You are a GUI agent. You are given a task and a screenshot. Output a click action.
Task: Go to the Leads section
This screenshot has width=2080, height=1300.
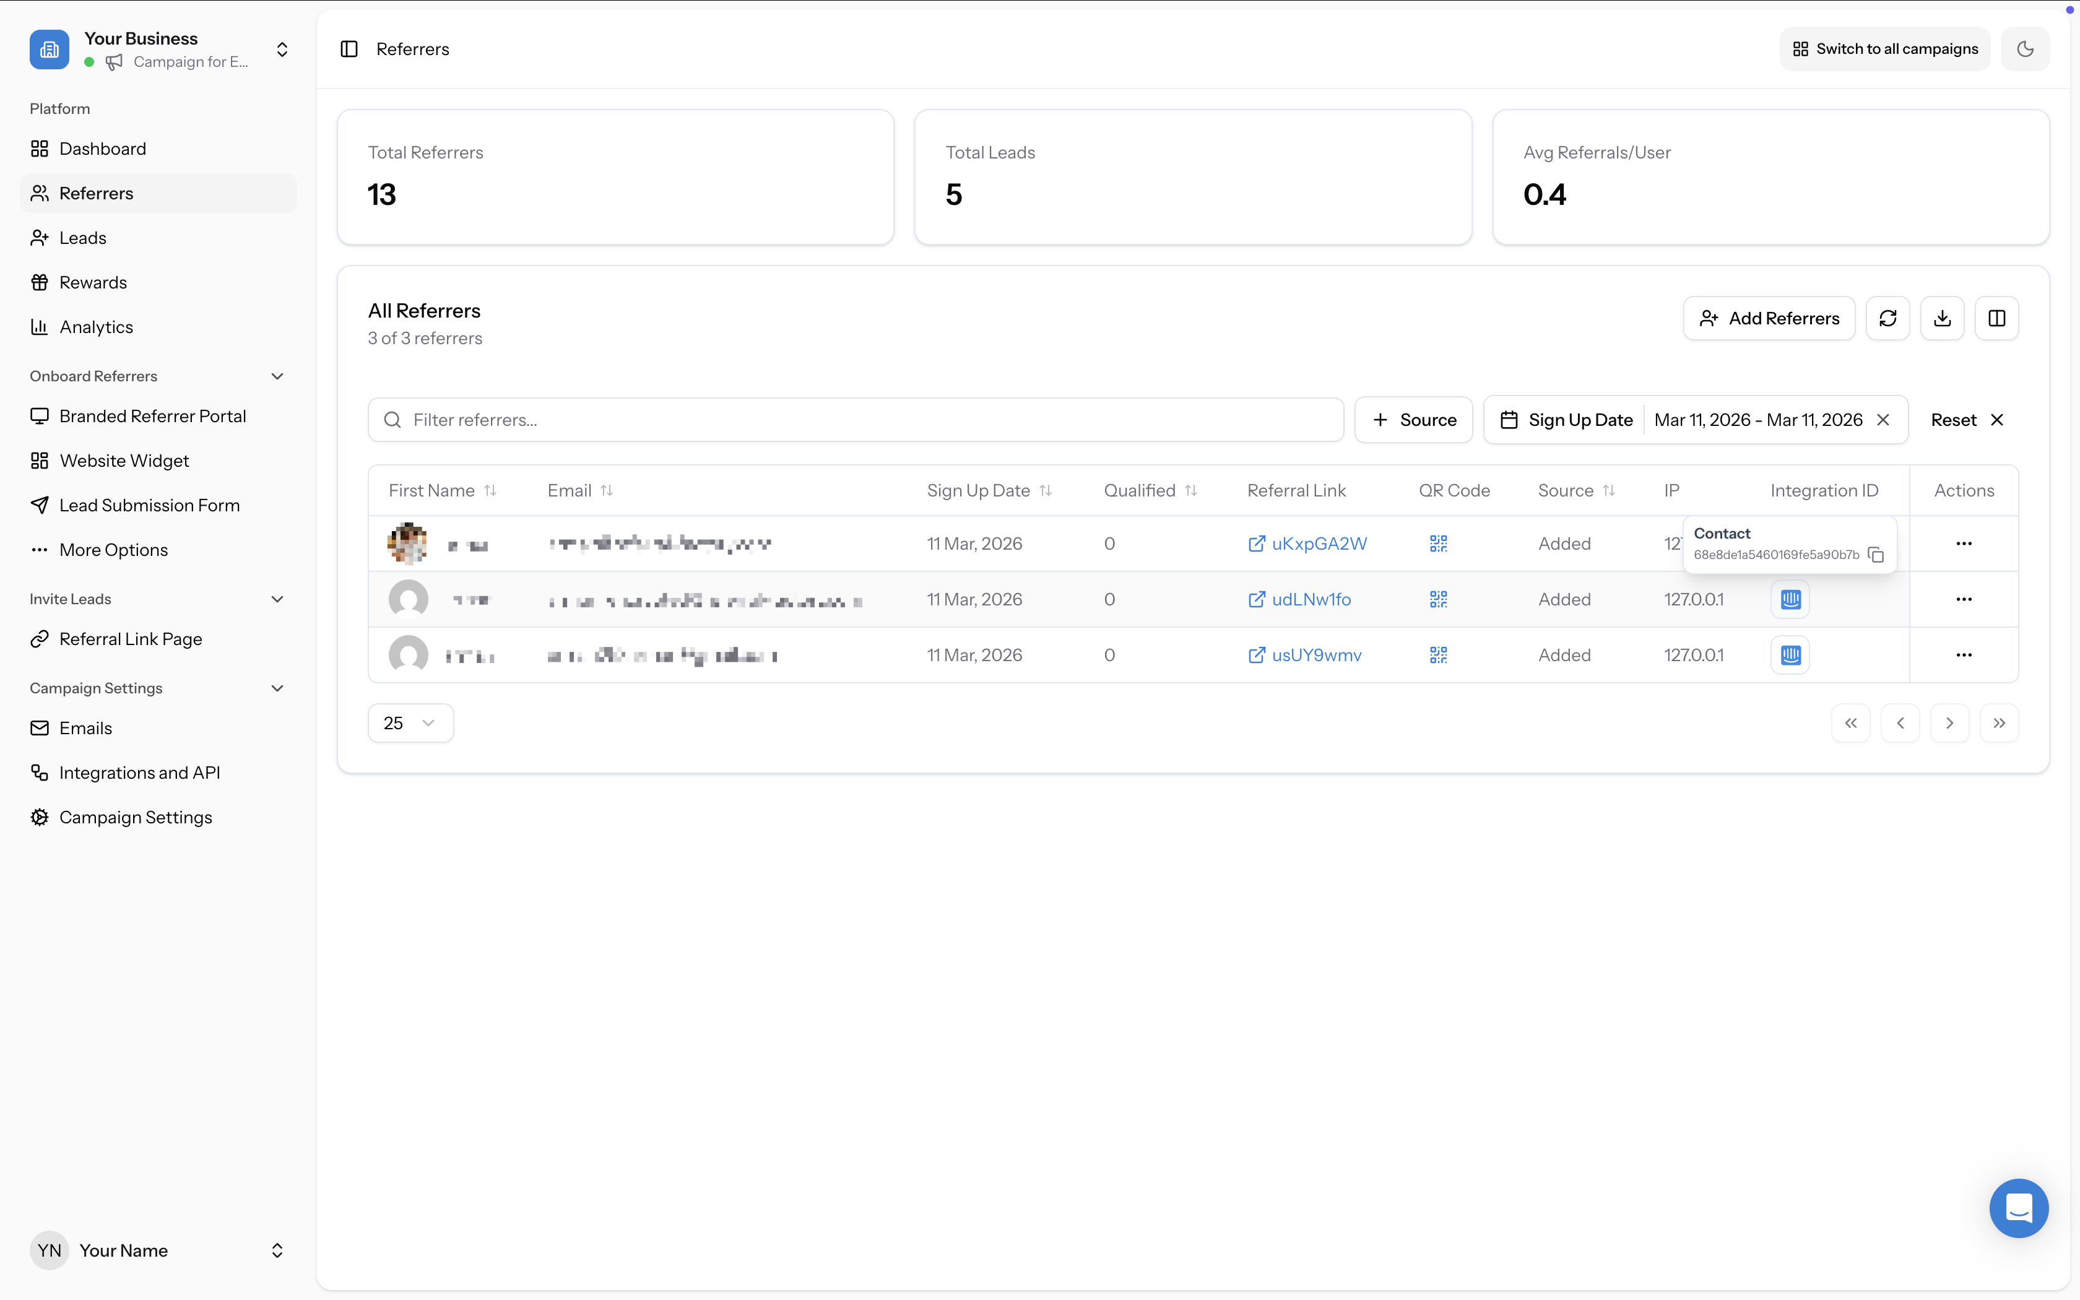tap(82, 237)
